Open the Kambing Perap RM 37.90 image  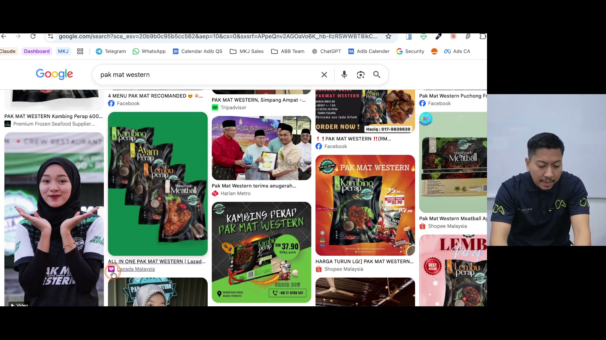click(x=261, y=252)
